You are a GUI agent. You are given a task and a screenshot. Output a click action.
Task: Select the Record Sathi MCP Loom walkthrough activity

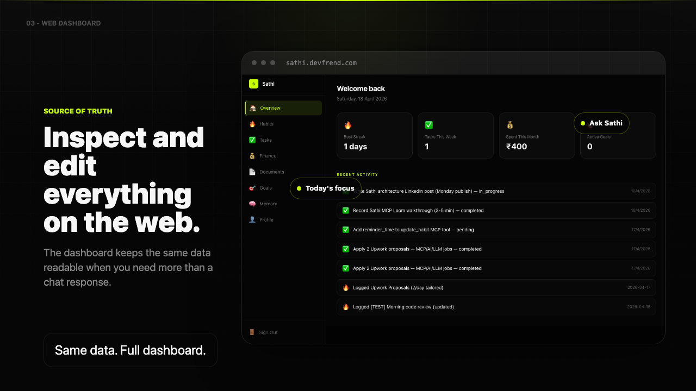(x=496, y=211)
